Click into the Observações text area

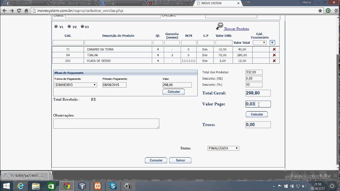[x=106, y=124]
